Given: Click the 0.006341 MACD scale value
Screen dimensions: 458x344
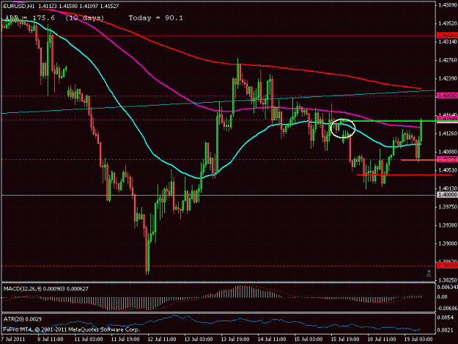Looking at the screenshot, I should pos(447,288).
